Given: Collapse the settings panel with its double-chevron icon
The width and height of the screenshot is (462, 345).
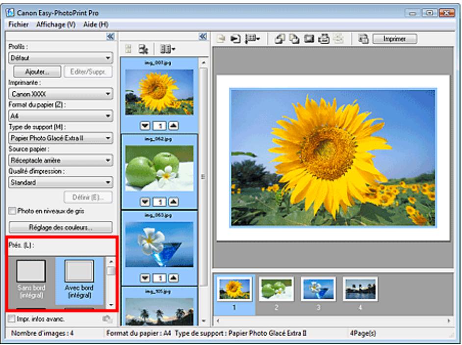Looking at the screenshot, I should pos(110,36).
